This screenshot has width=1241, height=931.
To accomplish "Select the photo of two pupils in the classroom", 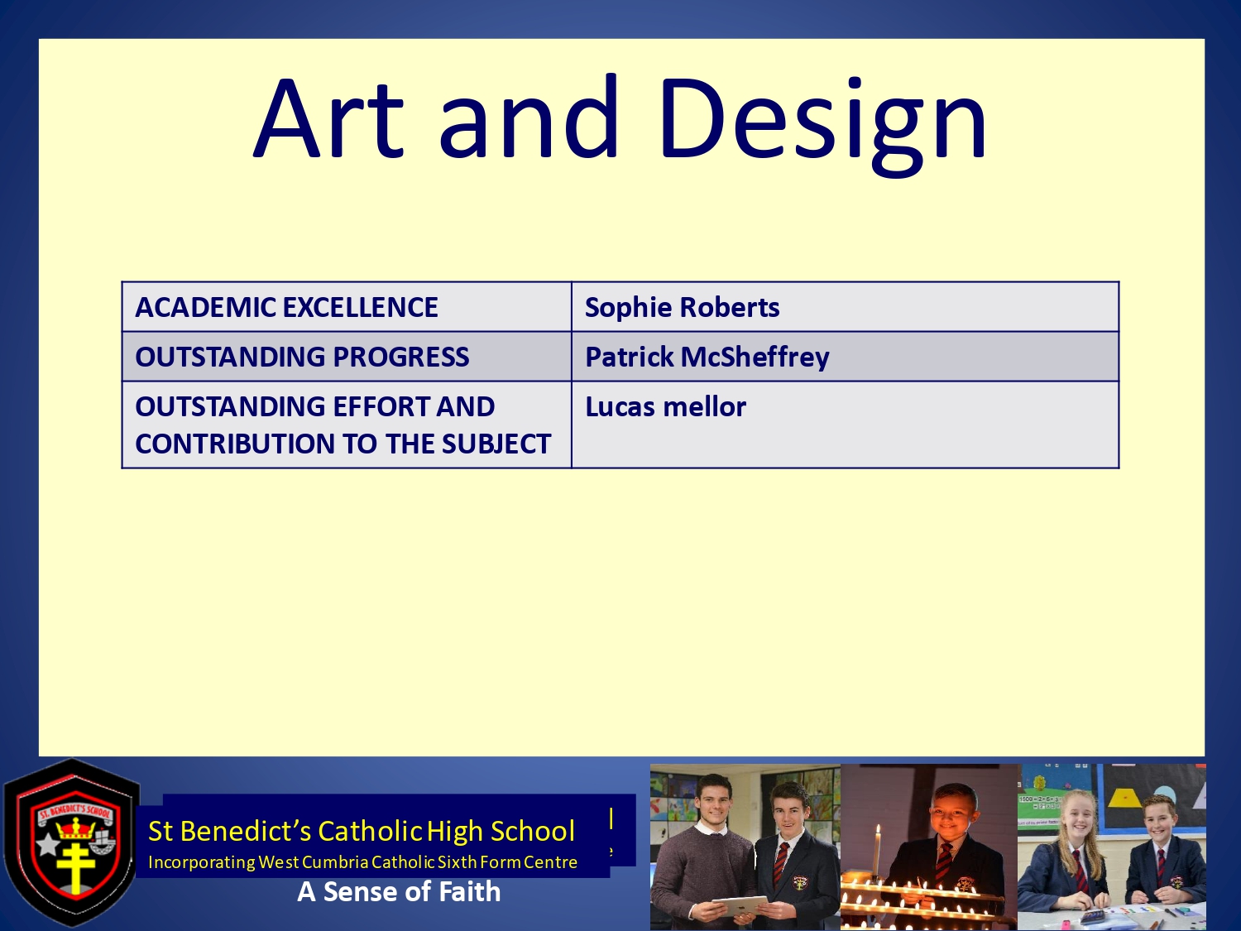I will 1111,846.
